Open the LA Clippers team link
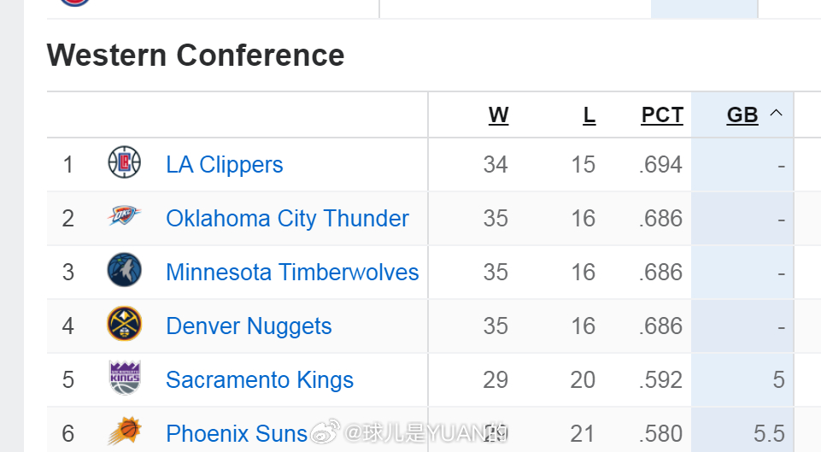 coord(225,164)
